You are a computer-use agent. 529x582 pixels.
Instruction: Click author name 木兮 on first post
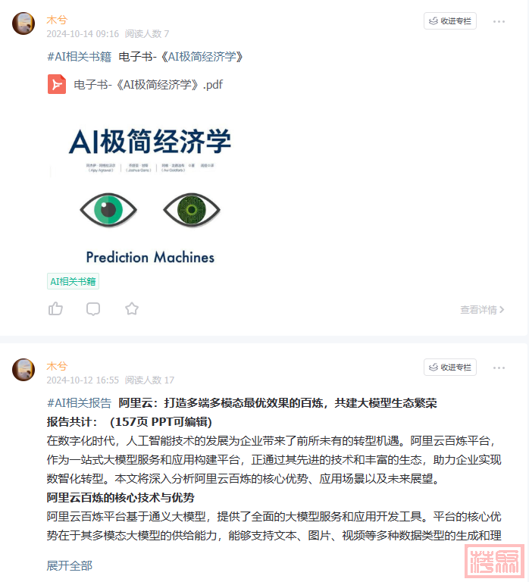[57, 20]
